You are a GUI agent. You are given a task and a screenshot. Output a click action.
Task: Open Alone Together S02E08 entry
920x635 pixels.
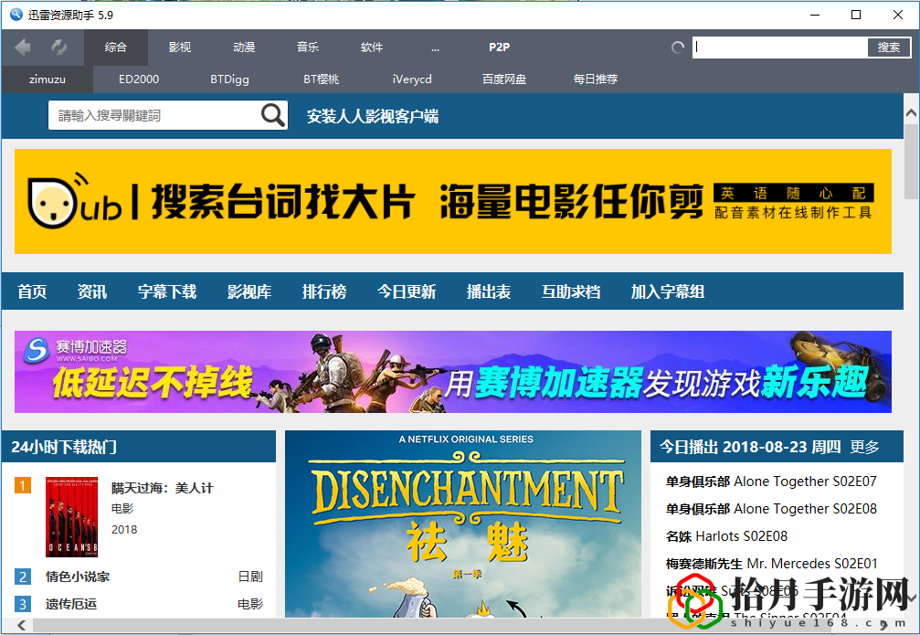point(771,509)
